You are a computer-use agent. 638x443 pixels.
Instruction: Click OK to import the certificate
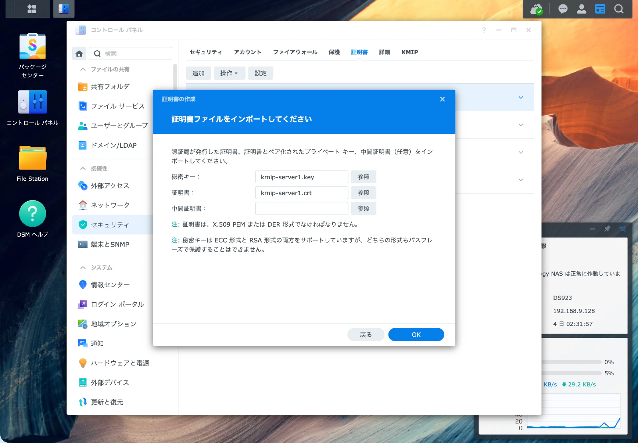point(416,334)
